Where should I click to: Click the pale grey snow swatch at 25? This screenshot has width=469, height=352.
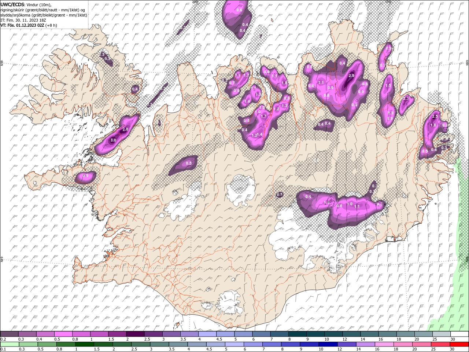pos(442,334)
